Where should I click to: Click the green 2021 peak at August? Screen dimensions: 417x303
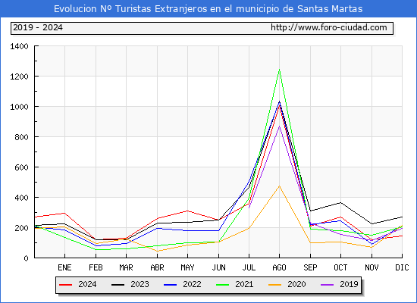(x=279, y=70)
